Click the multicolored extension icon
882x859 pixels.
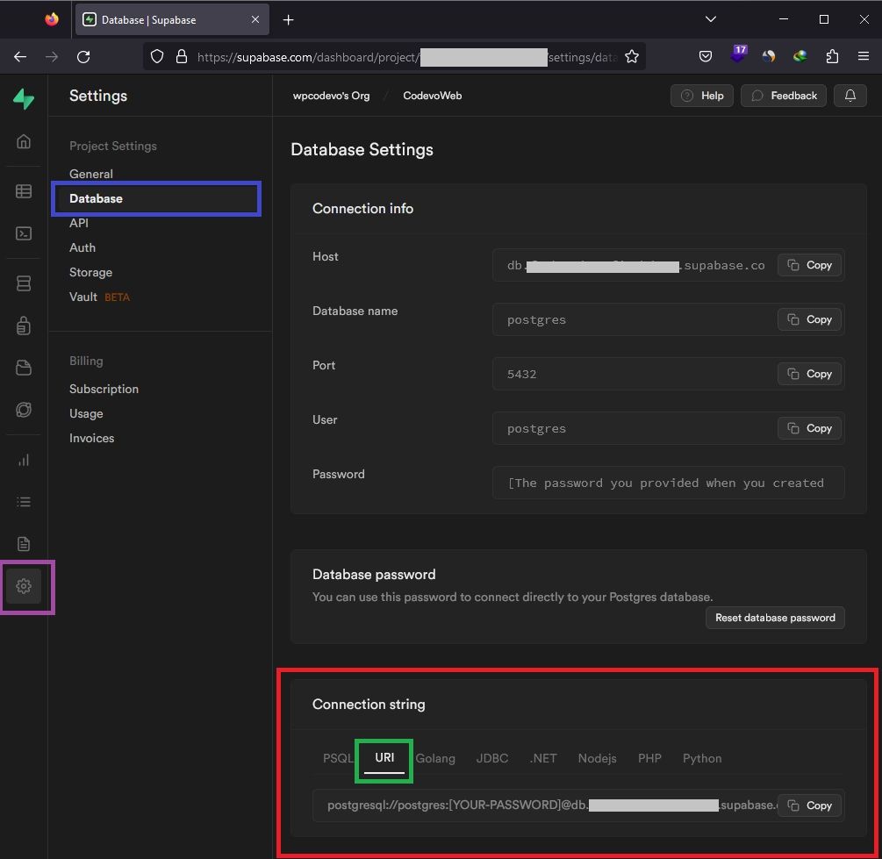click(800, 56)
